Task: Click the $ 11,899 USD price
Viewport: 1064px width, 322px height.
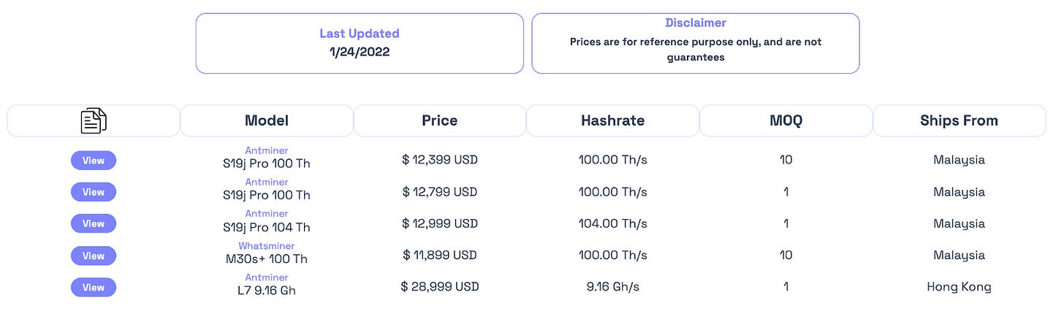Action: click(440, 256)
